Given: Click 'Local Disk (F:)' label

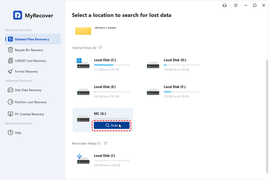Looking at the screenshot, I should point(175,87).
